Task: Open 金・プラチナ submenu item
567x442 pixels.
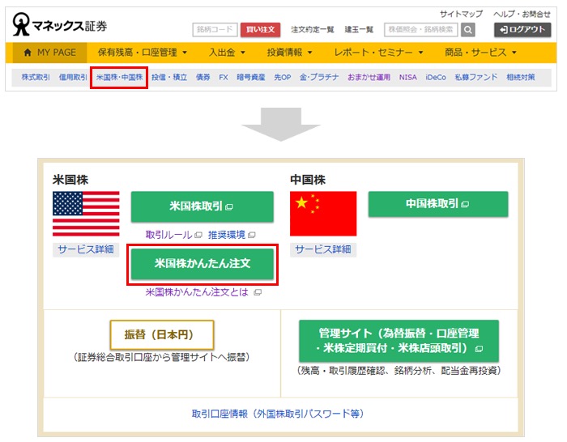Action: [x=319, y=77]
